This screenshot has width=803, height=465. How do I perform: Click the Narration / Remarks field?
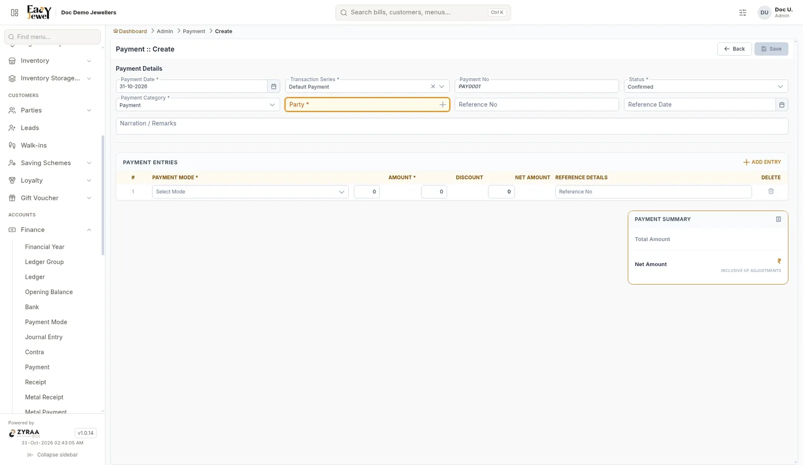pyautogui.click(x=452, y=126)
